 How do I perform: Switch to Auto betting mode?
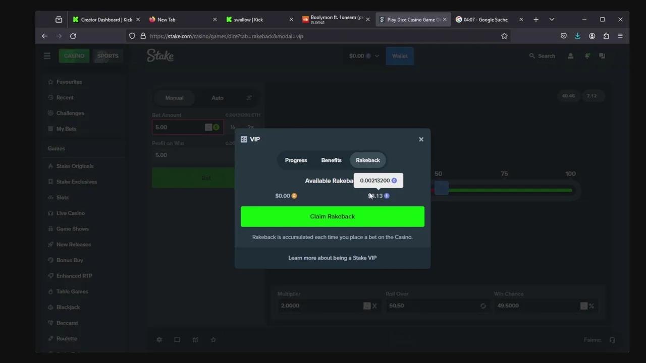[x=218, y=98]
